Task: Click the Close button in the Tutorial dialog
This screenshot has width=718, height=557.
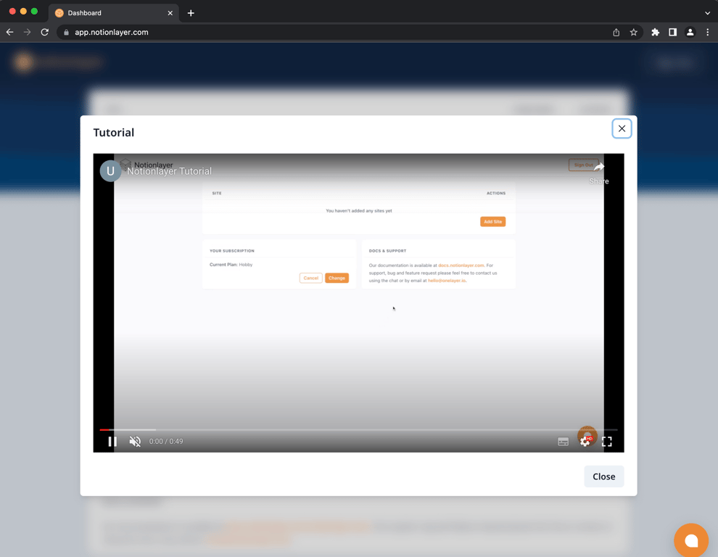Action: (603, 476)
